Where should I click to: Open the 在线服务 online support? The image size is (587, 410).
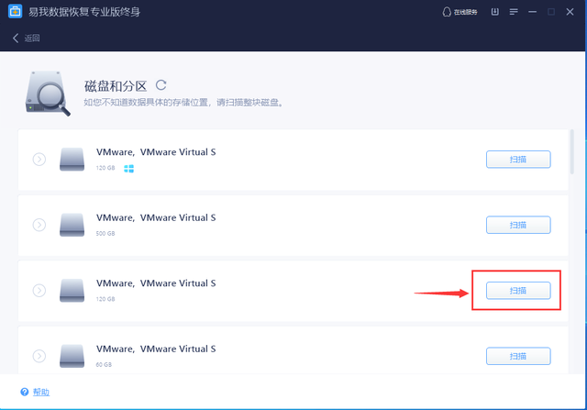pos(460,12)
